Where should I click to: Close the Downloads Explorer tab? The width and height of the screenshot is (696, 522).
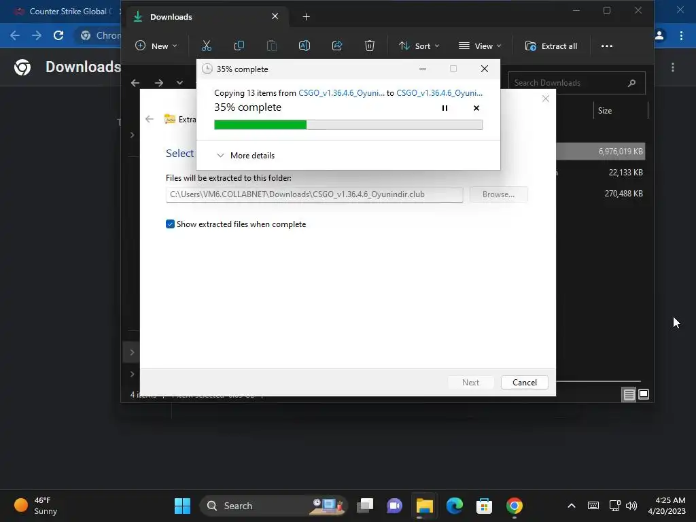point(275,16)
